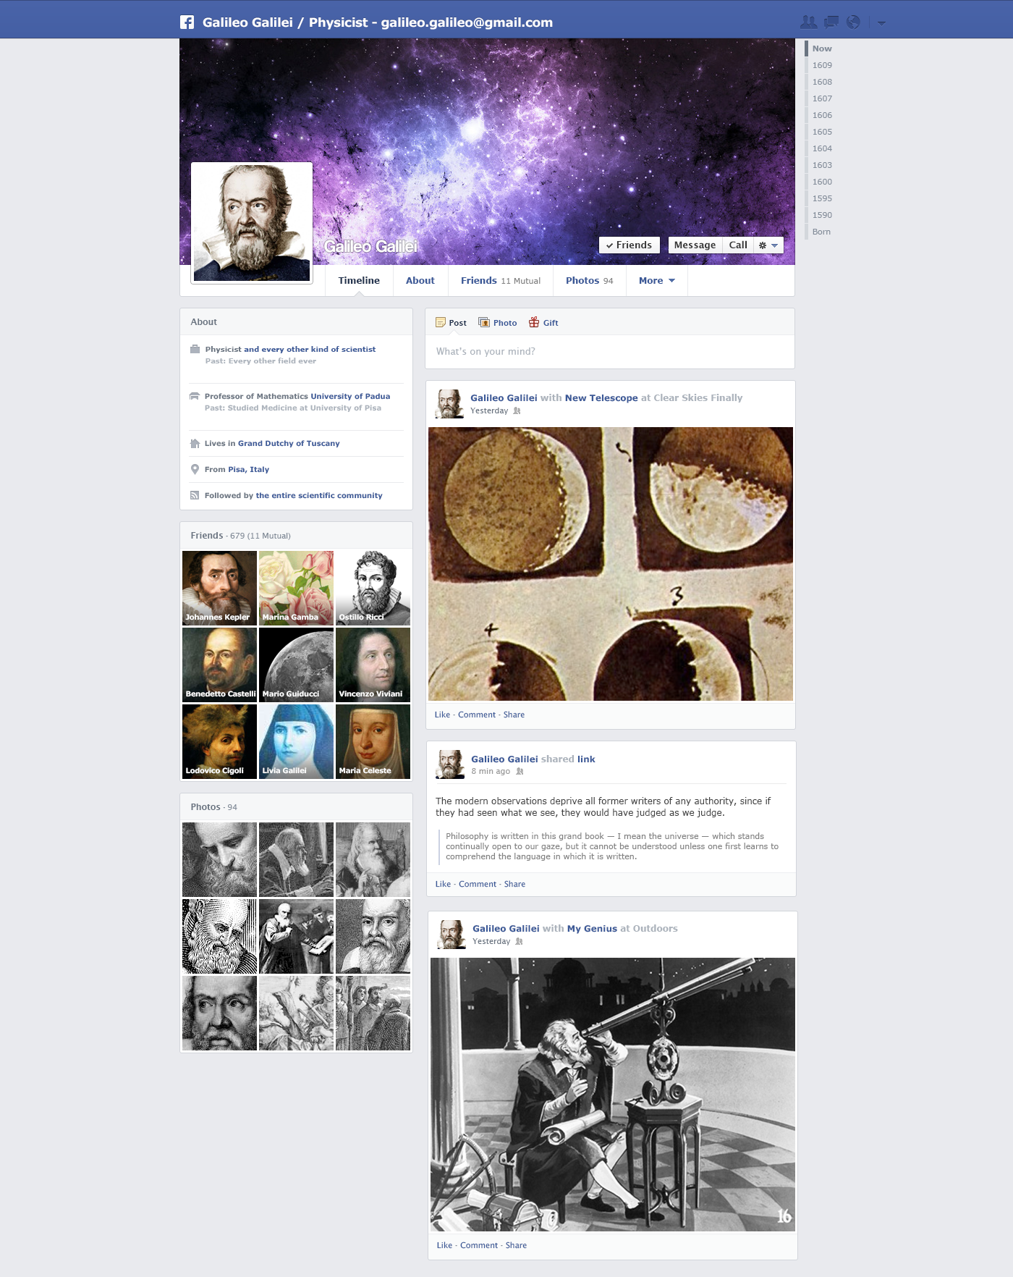The image size is (1013, 1277).
Task: Click the Facebook logo icon
Action: point(187,22)
